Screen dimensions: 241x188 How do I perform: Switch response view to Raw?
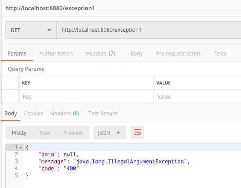[x=45, y=133]
